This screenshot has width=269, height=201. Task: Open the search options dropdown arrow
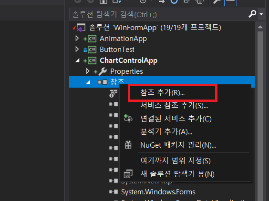pyautogui.click(x=261, y=14)
